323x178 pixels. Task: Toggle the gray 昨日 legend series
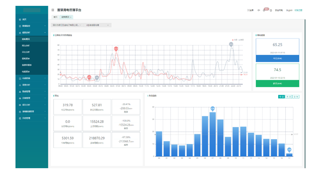241,40
